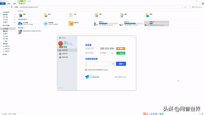Collapse the 文件夹 (6) group
Viewport: 204px width, 115px height.
tap(17, 11)
